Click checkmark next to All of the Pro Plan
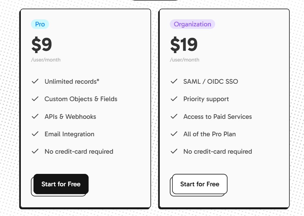This screenshot has height=216, width=304. coord(174,134)
